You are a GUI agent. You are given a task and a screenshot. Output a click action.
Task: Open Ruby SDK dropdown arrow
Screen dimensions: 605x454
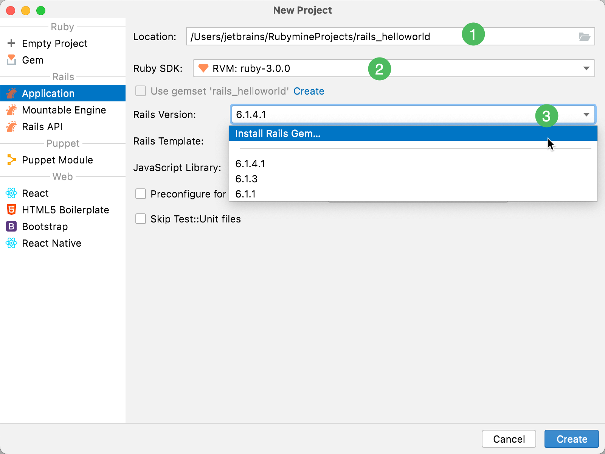click(x=586, y=68)
